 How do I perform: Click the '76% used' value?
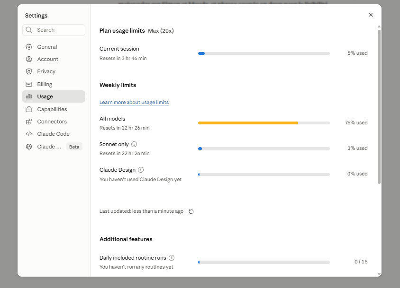356,123
